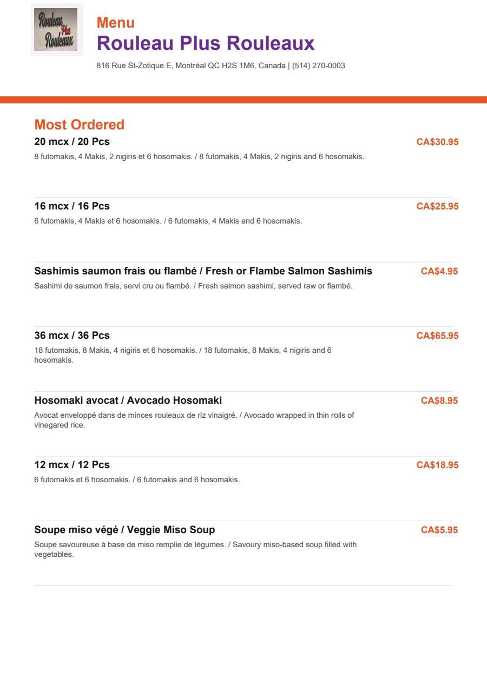Viewport: 487px width, 689px height.
Task: Click the CA$5.95 price
Action: (x=439, y=530)
